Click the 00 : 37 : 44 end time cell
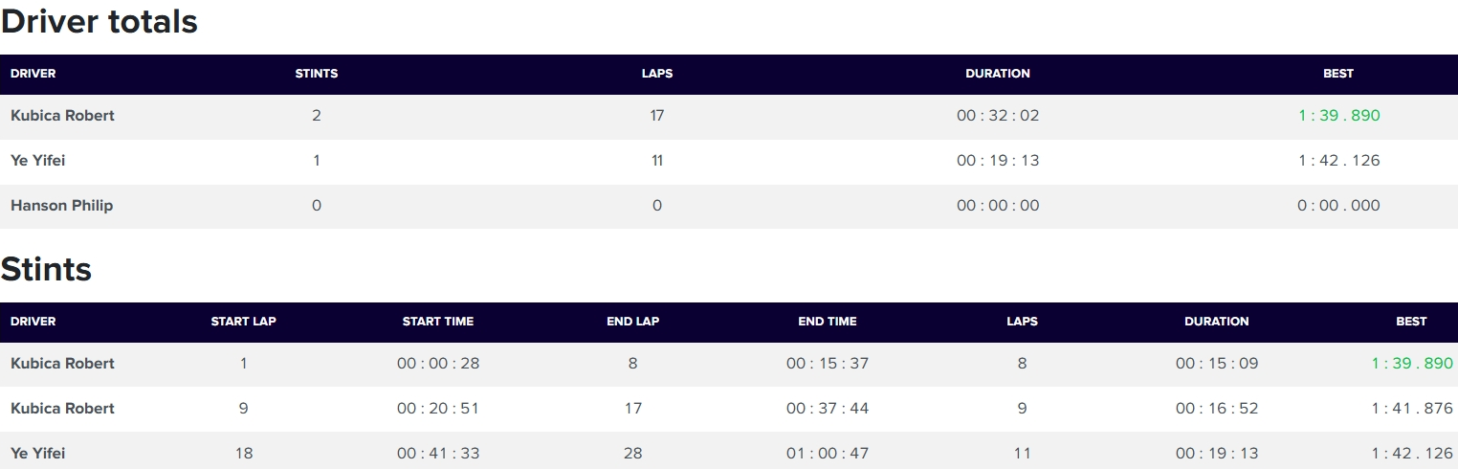This screenshot has height=469, width=1458. point(828,409)
